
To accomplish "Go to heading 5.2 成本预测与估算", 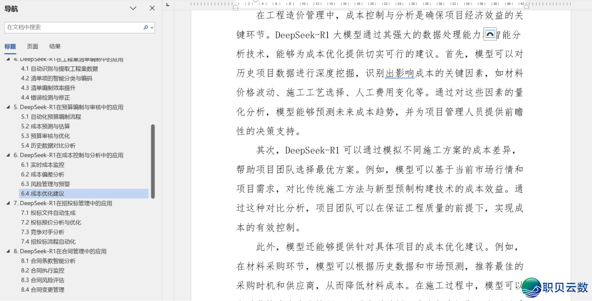I will [45, 126].
